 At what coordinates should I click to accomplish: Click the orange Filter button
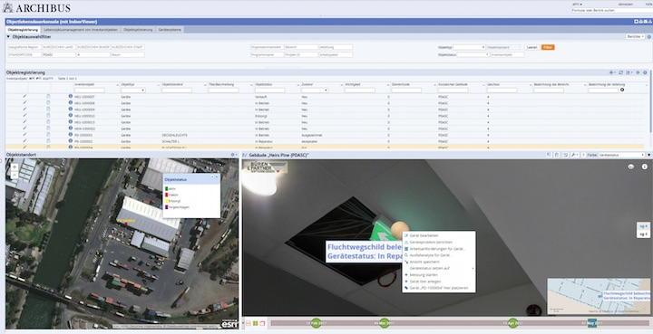click(x=548, y=47)
